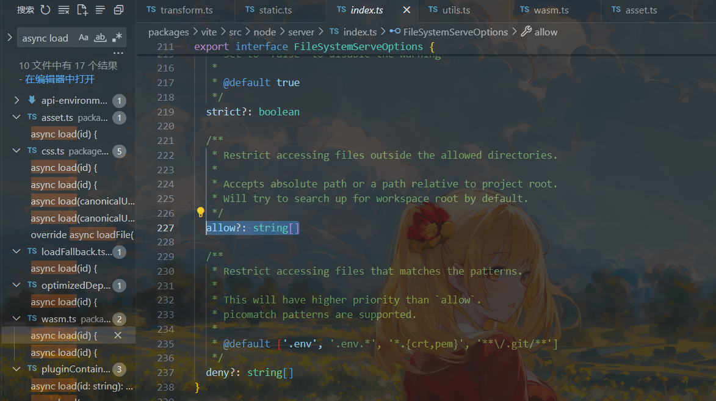This screenshot has height=401, width=716.
Task: Click line number 227 in the gutter
Action: click(x=165, y=228)
